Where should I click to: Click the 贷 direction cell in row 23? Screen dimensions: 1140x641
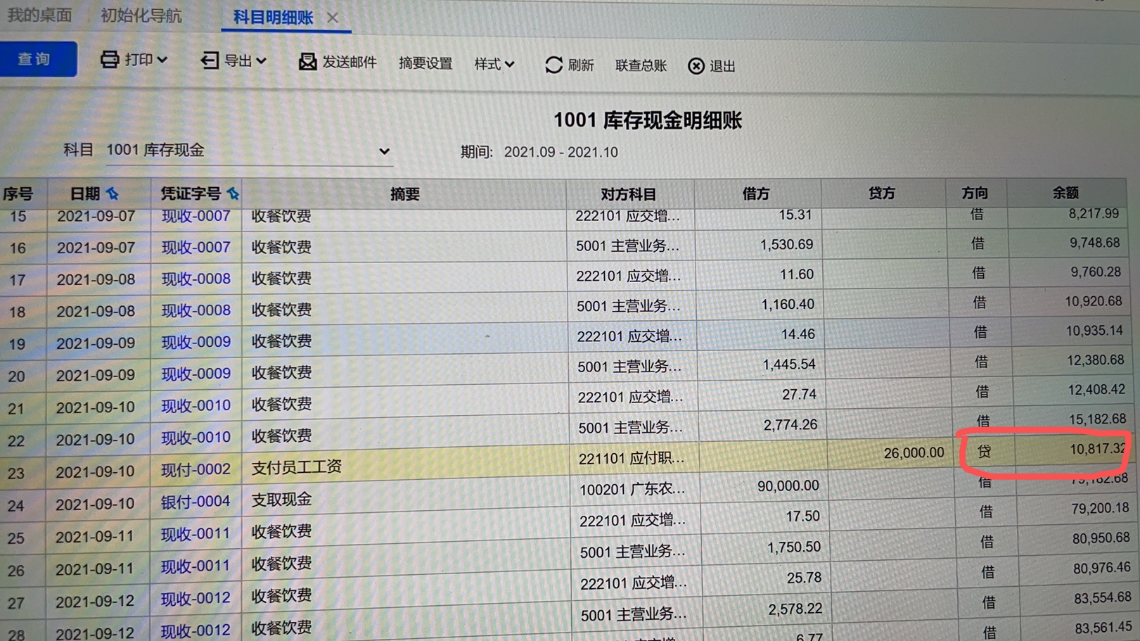pyautogui.click(x=984, y=451)
